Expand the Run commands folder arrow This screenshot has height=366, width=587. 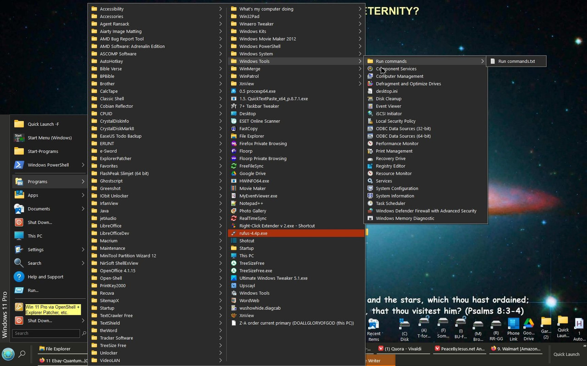tap(482, 61)
